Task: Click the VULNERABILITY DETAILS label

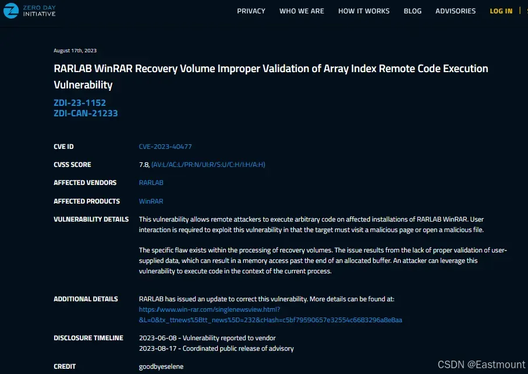Action: click(x=91, y=219)
